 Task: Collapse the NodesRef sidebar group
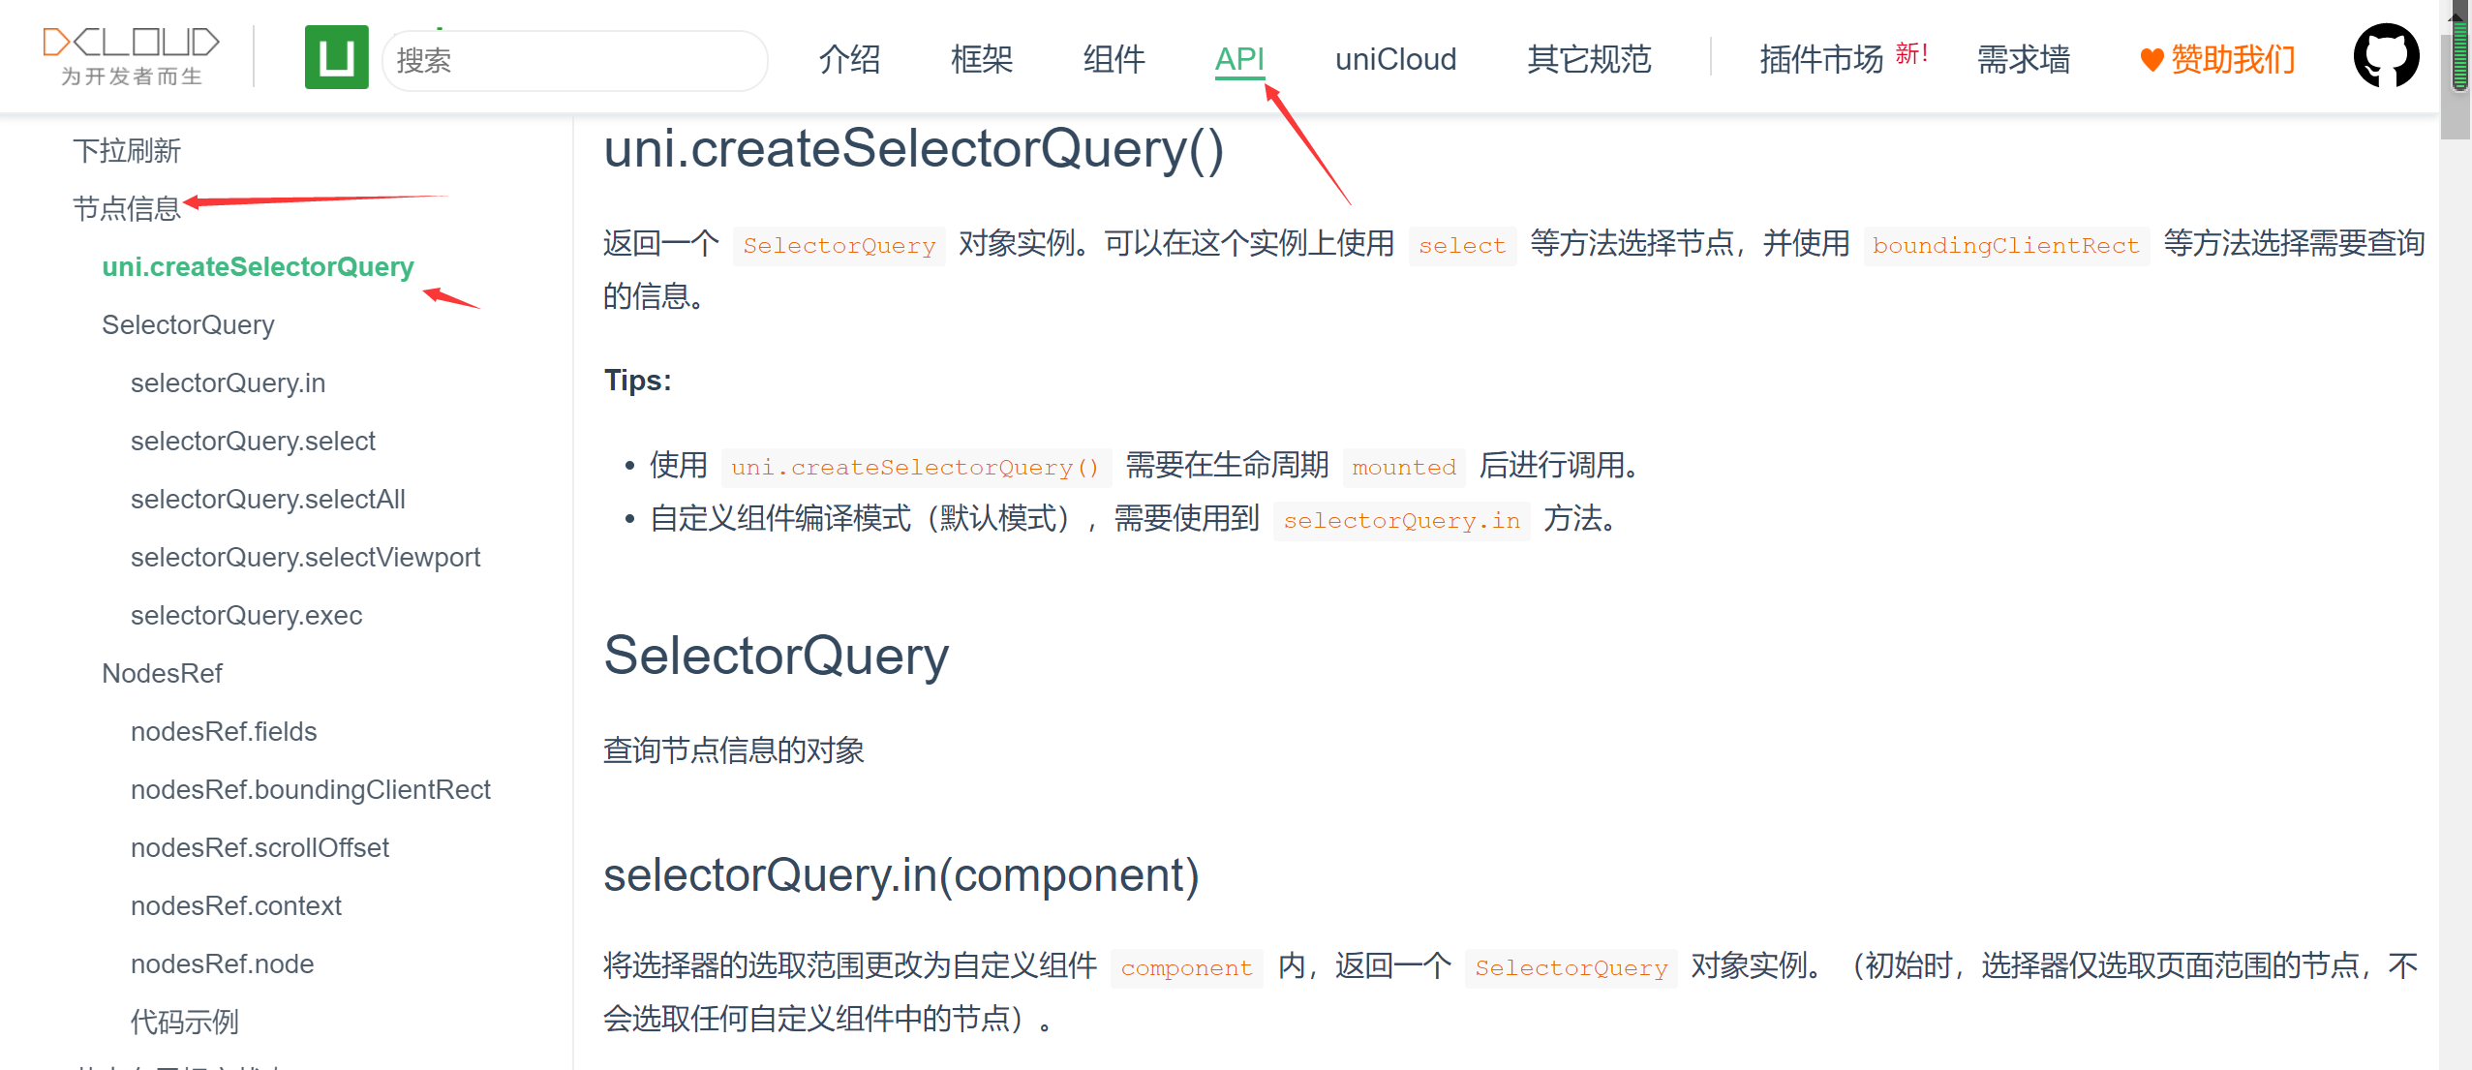click(x=162, y=673)
